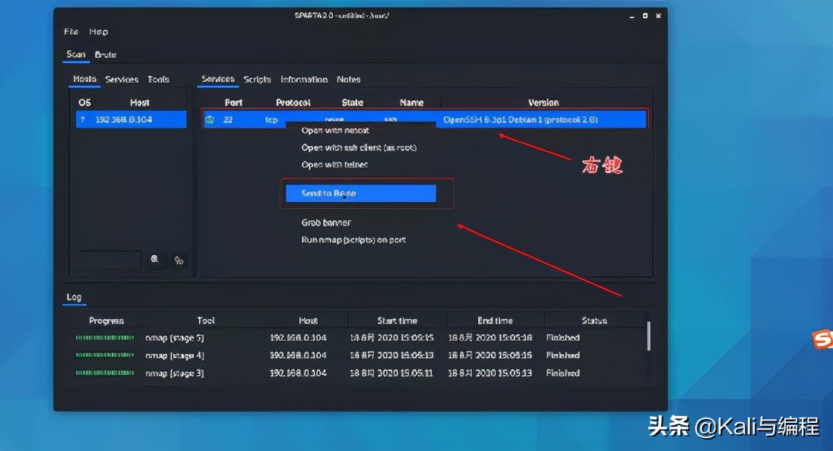Sort services by the Port column header

point(233,102)
